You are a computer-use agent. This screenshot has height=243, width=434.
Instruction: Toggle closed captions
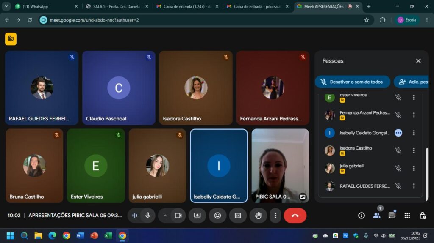238,216
